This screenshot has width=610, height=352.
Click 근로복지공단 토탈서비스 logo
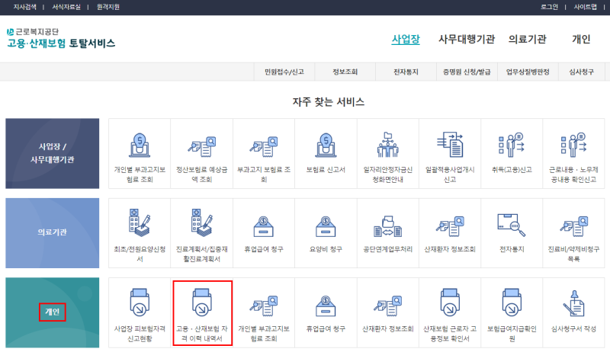tap(61, 38)
